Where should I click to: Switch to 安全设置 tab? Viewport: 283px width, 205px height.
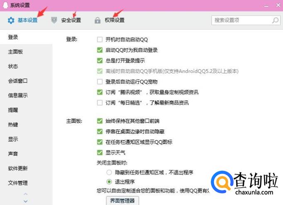click(x=71, y=20)
